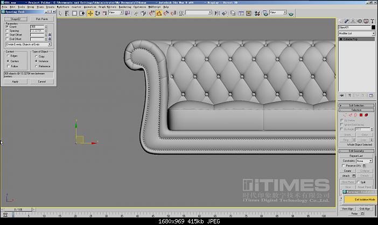Viewport: 378px width, 225px height.
Task: Switch to the Motion panel icon
Action: [360, 21]
